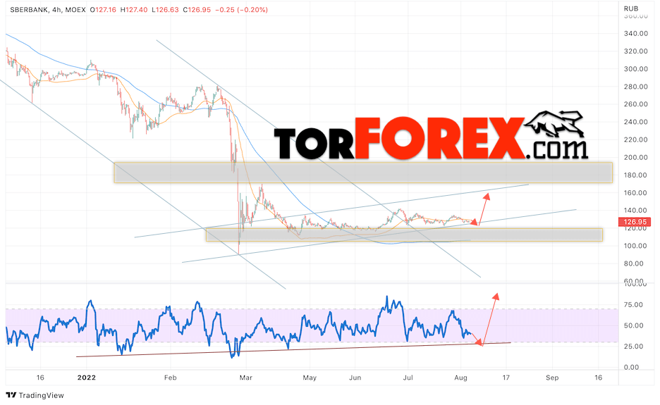Screen dimensions: 660x405
Task: Click the 340.00 price axis label
Action: (x=635, y=33)
